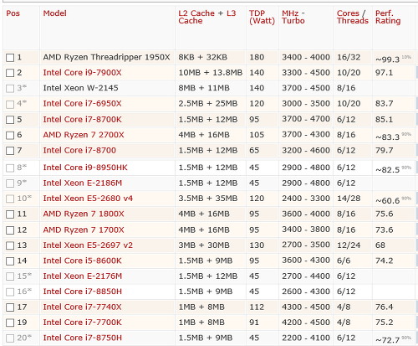Open the Intel Xeon E5-2697 v2 link
Viewport: 418px width, 346px height.
[88, 245]
